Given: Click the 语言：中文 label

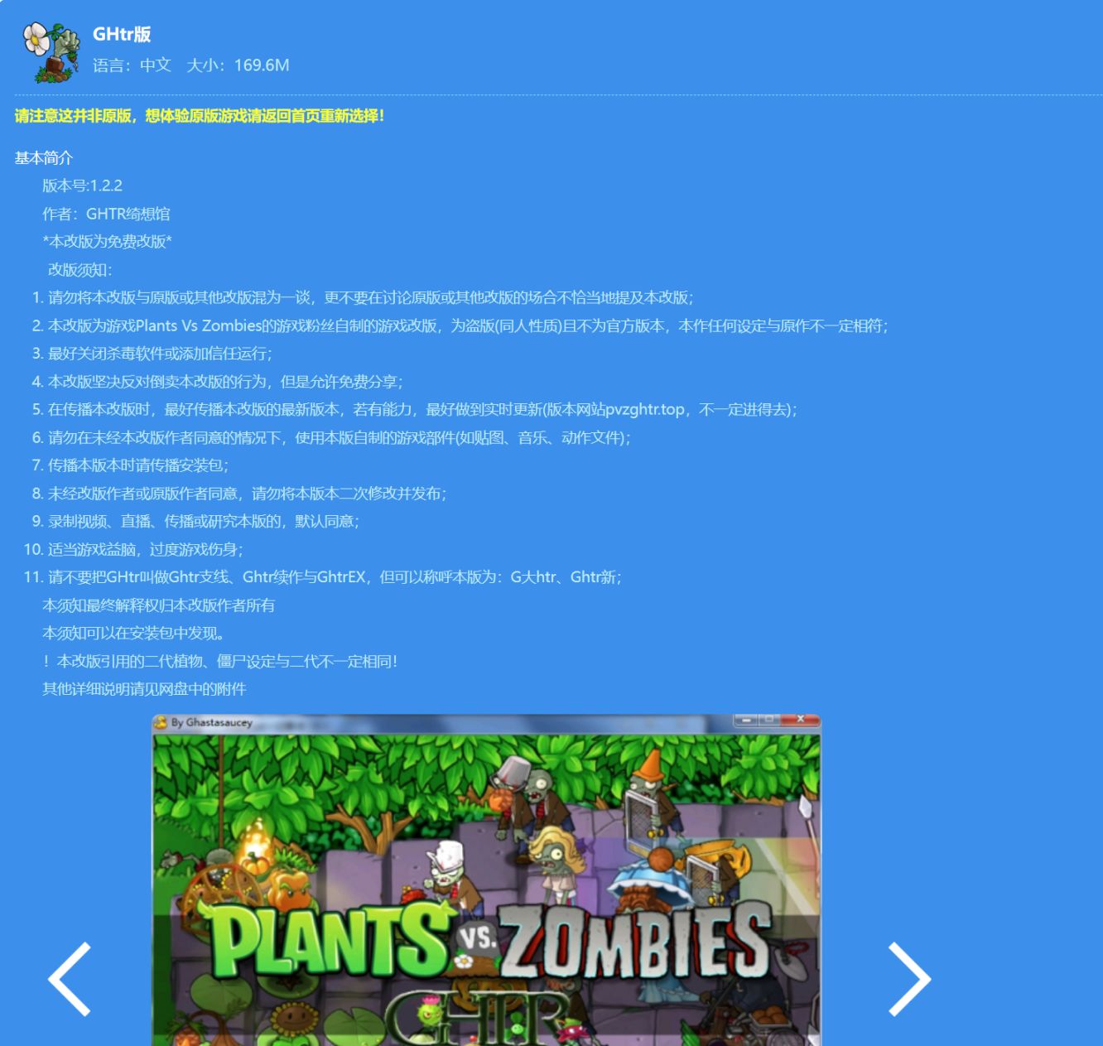Looking at the screenshot, I should pos(132,65).
